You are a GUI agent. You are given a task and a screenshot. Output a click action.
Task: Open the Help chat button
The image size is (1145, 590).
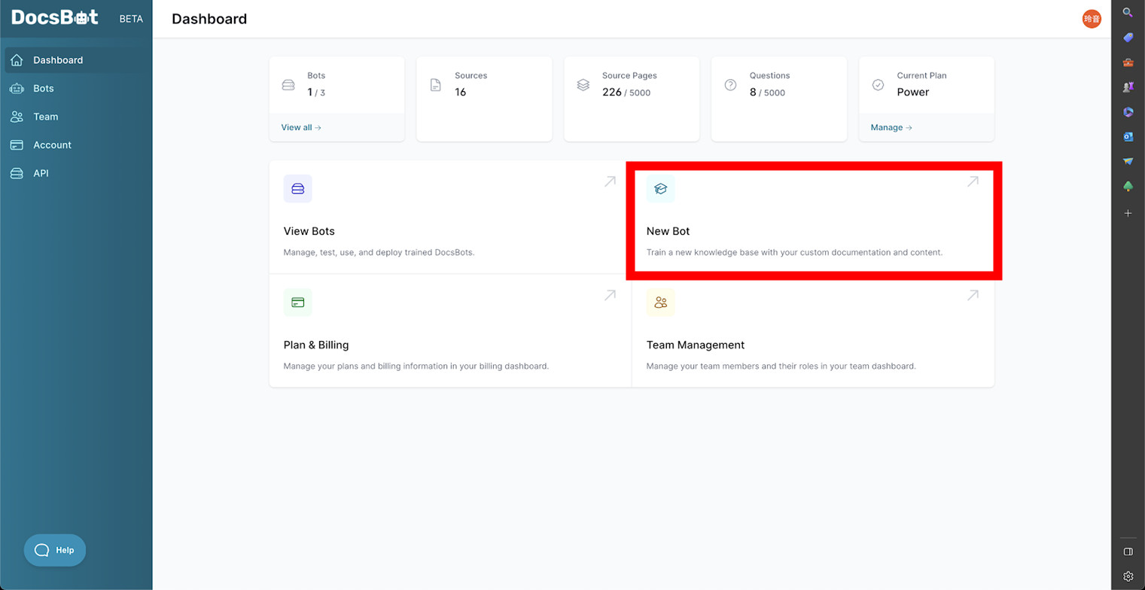tap(55, 550)
